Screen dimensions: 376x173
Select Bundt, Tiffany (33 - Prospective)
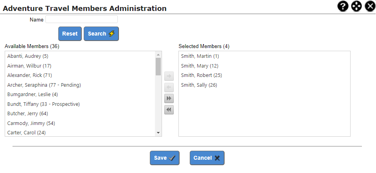80,104
